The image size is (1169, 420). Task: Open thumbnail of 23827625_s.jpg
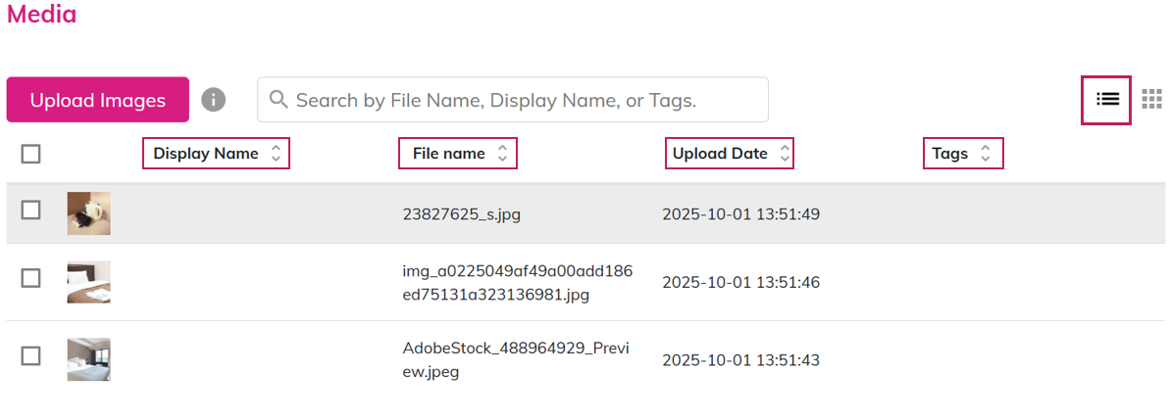[x=88, y=213]
